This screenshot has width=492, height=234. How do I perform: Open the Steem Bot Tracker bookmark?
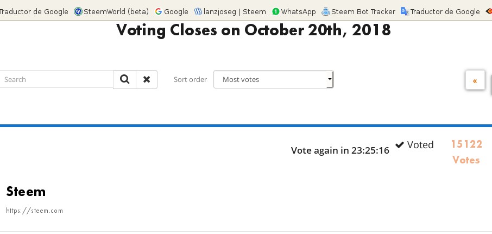pos(358,11)
